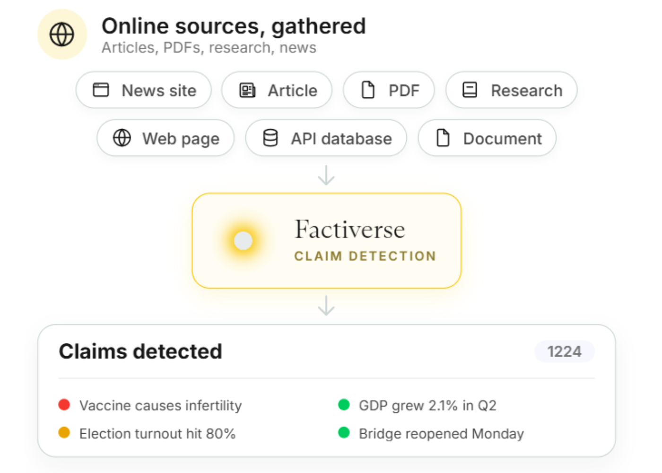Screen dimensions: 662x473
Task: Click the globe icon beside Online sources heading
Action: click(x=62, y=35)
